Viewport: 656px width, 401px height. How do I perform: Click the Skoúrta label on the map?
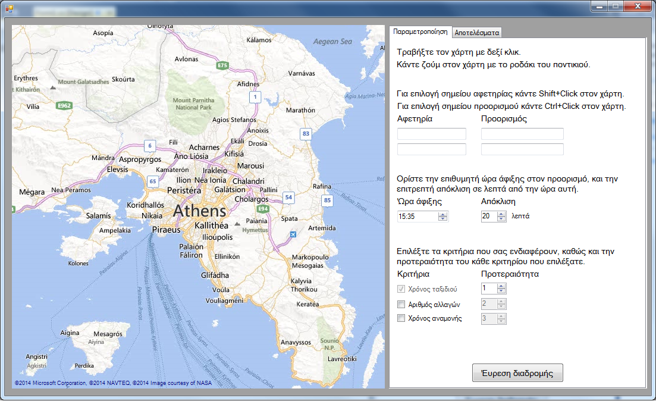(123, 79)
